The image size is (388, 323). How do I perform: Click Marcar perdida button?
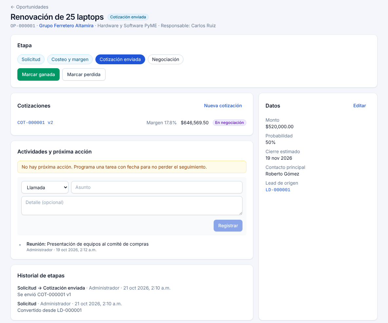84,74
